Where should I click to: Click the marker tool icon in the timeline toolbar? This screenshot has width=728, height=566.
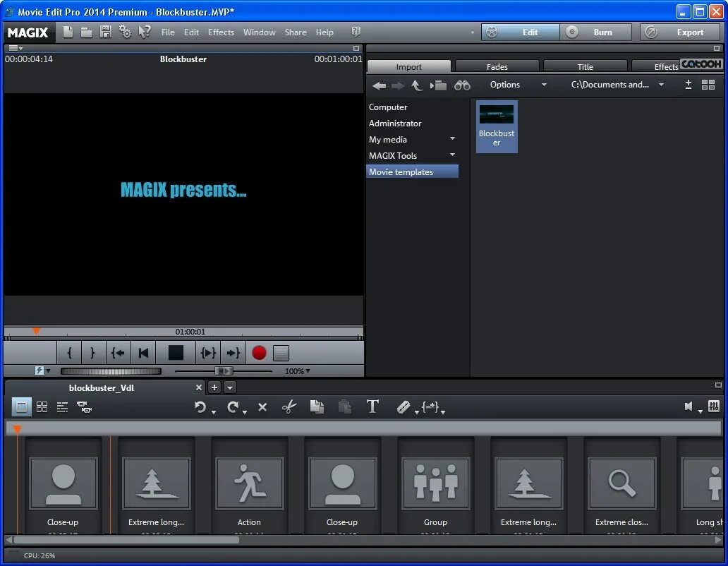(x=403, y=407)
